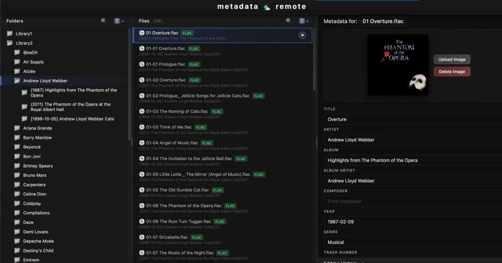The image size is (502, 263).
Task: Open the Ariana Grande folder icon
Action: (x=17, y=128)
